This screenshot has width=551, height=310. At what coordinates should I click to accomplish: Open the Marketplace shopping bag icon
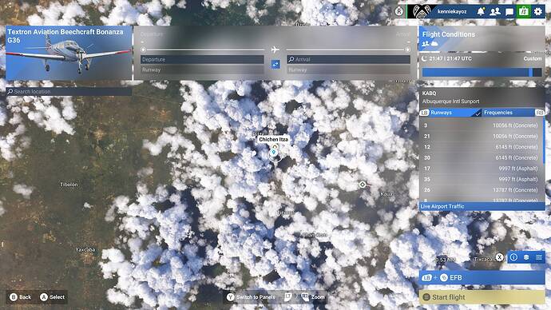coord(524,12)
